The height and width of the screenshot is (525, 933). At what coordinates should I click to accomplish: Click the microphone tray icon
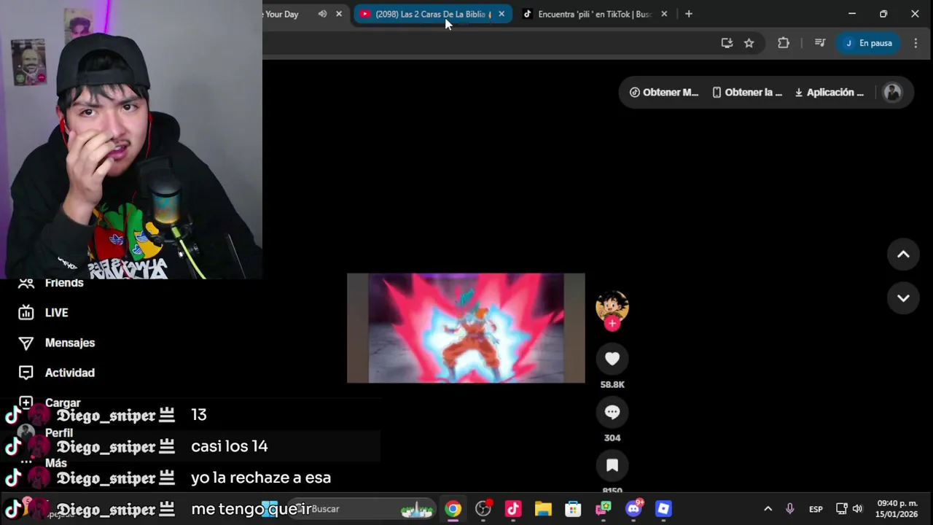790,509
